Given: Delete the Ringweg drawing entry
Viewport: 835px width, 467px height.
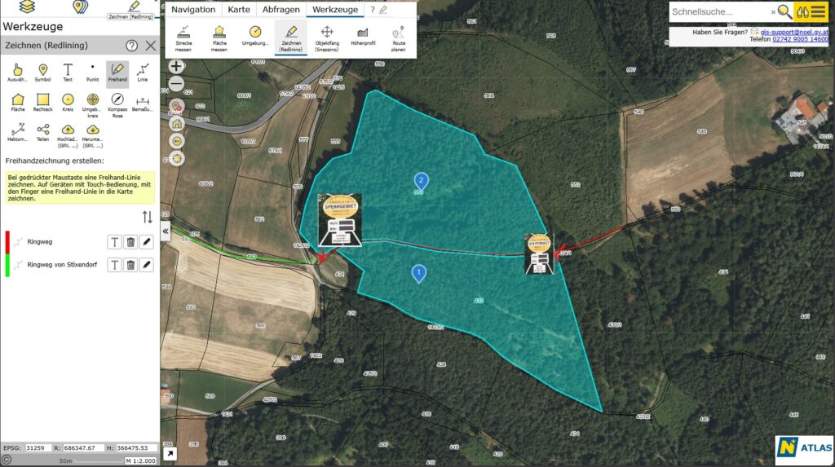Looking at the screenshot, I should coord(130,241).
